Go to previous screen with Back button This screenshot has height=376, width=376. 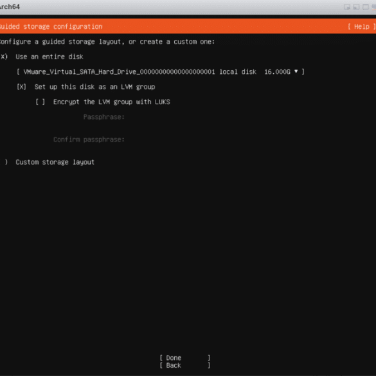[x=185, y=366]
